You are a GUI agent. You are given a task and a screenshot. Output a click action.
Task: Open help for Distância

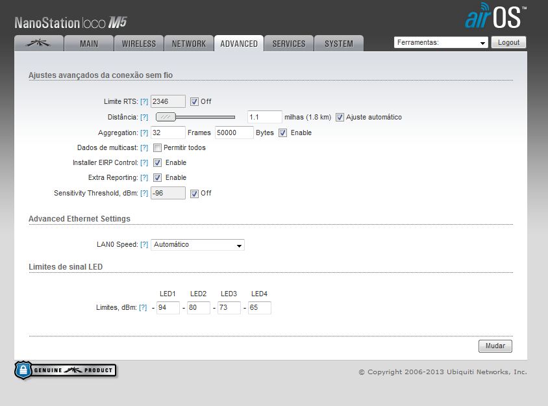(144, 117)
